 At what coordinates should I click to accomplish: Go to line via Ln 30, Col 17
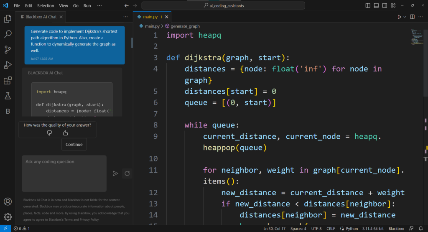[x=274, y=229]
